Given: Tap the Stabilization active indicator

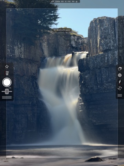Looking at the screenshot, I should (62, 30).
